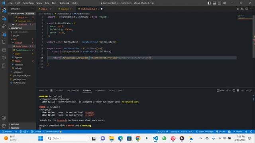Open the File menu

pos(10,3)
